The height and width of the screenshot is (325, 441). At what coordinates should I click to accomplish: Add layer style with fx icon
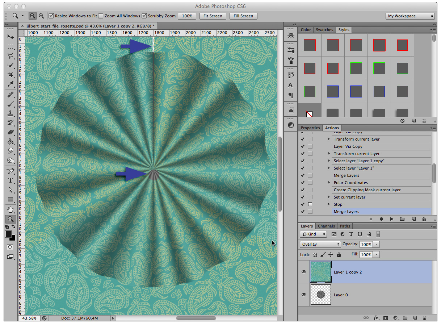point(376,318)
